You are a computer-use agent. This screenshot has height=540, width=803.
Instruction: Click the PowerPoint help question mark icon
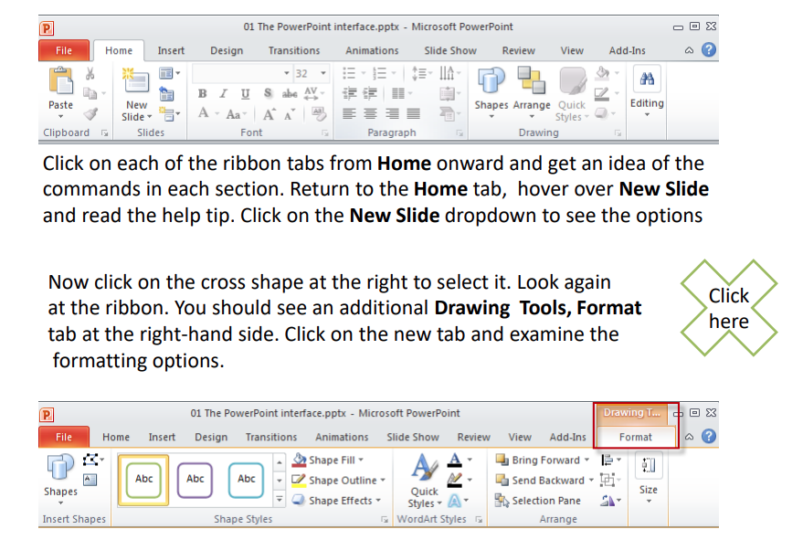[708, 50]
